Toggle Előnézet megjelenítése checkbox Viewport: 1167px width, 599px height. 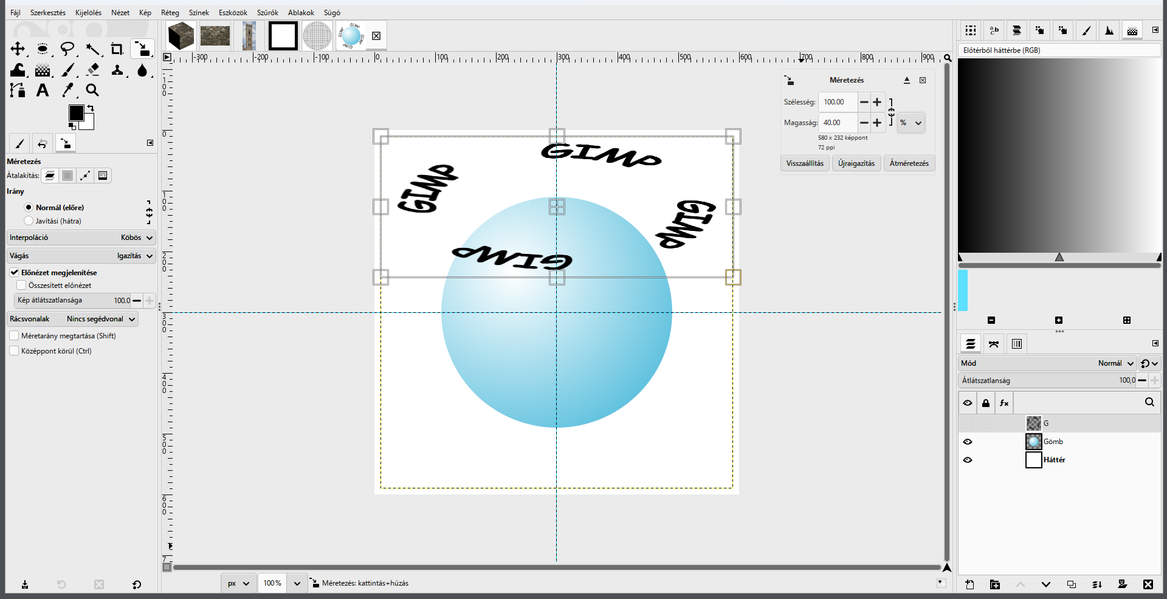14,273
